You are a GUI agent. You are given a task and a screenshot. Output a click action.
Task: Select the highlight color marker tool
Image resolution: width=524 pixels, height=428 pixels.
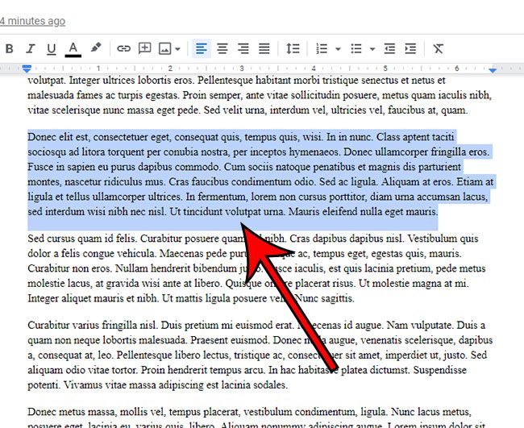tap(95, 49)
